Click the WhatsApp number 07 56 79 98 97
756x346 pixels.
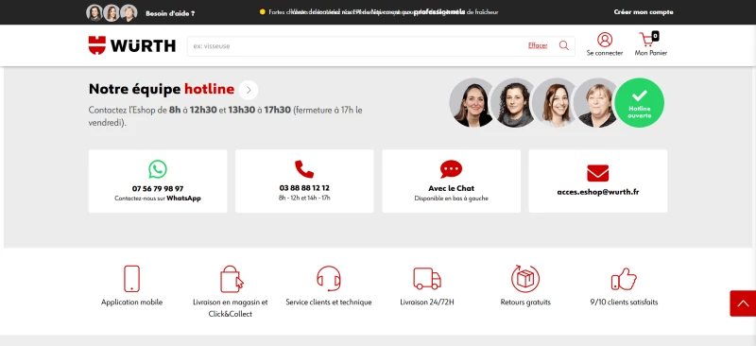158,189
